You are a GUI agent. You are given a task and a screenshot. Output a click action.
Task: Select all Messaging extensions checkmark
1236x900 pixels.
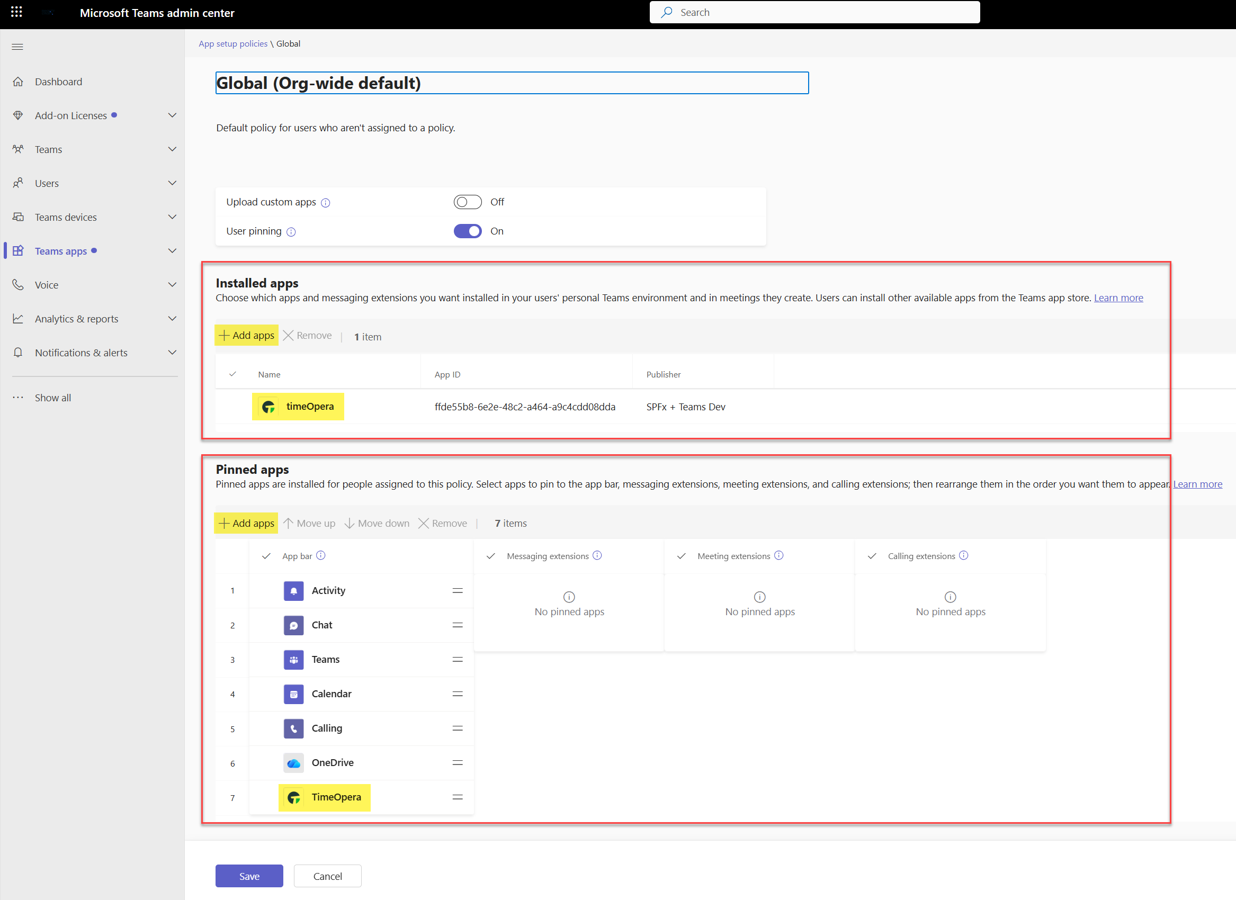[x=491, y=556]
